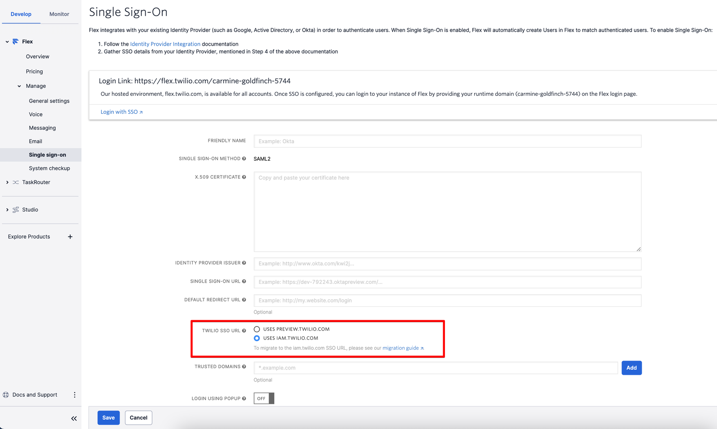Click the Studio icon in sidebar
Image resolution: width=717 pixels, height=429 pixels.
15,210
